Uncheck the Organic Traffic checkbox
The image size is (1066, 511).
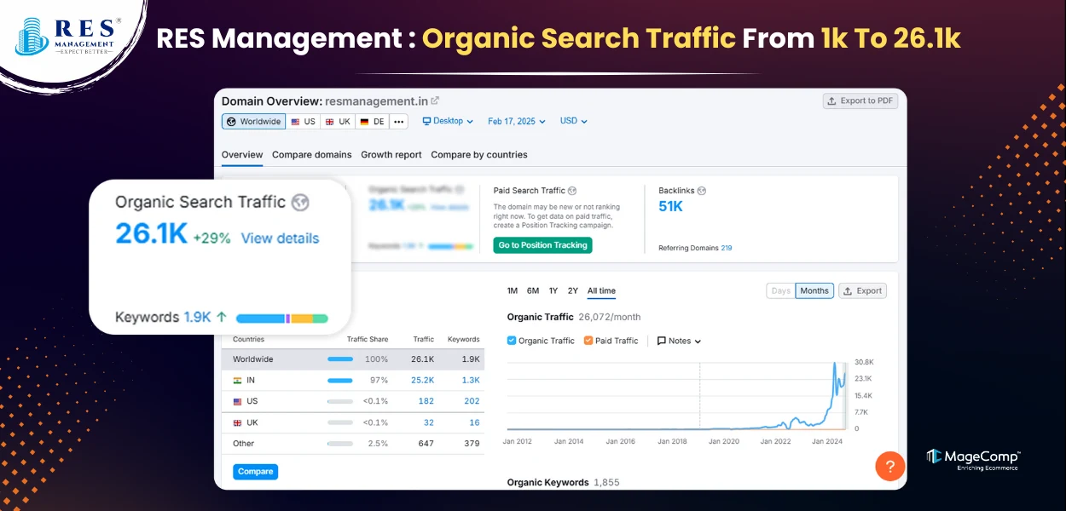pos(512,341)
